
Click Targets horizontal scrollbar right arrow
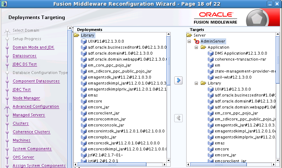[274, 164]
